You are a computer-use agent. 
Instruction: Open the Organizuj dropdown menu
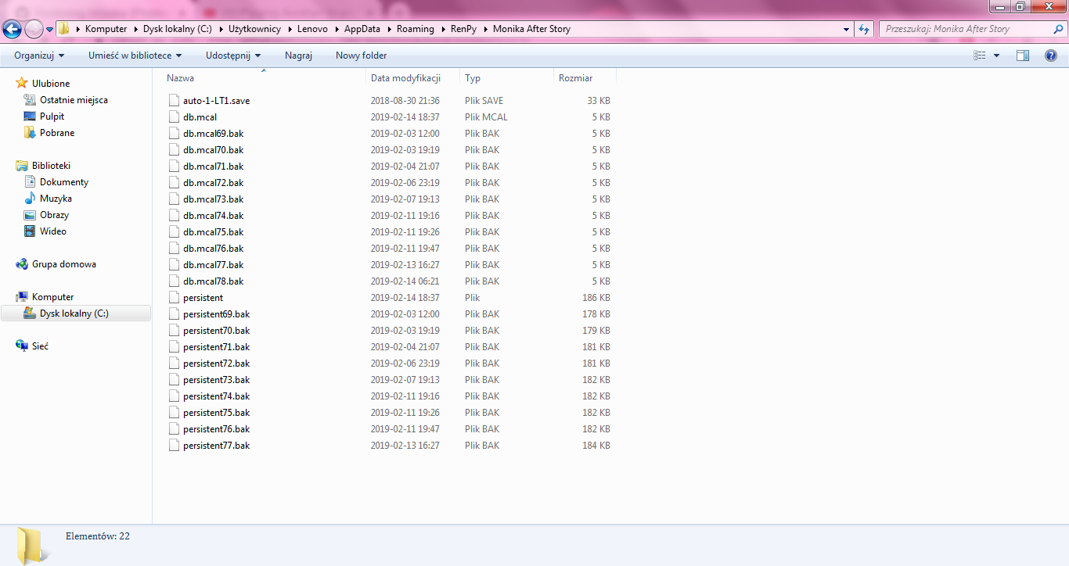click(34, 55)
